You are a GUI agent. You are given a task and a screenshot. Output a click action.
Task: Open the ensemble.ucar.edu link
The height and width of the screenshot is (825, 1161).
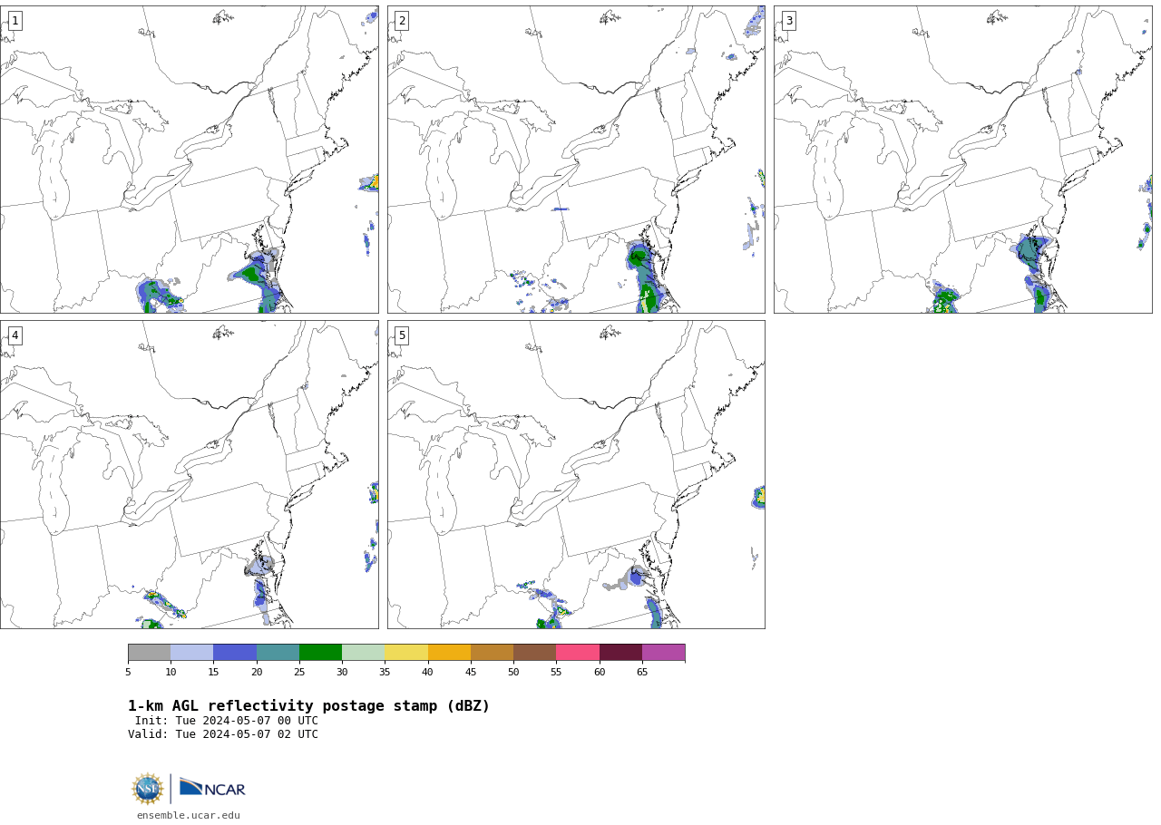point(189,815)
